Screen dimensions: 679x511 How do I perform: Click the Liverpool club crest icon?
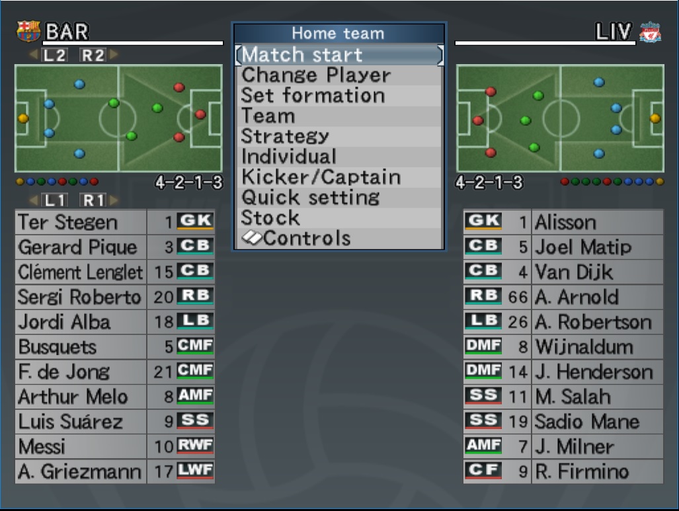click(650, 32)
